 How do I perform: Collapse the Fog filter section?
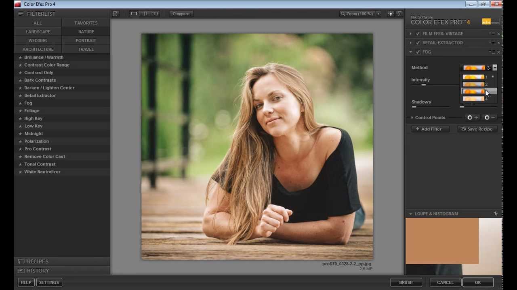pos(411,52)
